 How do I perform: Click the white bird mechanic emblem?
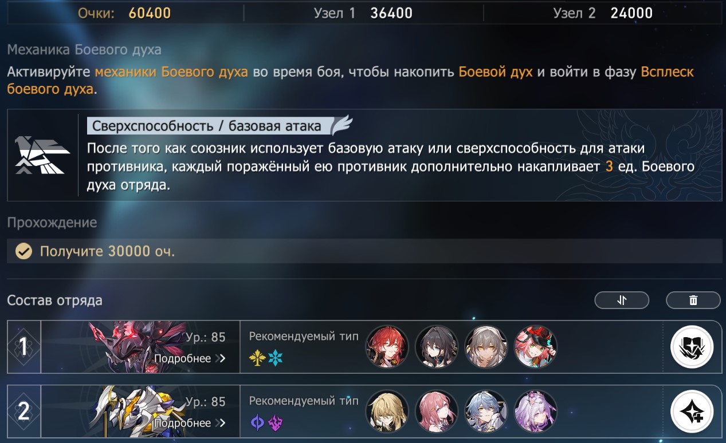point(42,155)
